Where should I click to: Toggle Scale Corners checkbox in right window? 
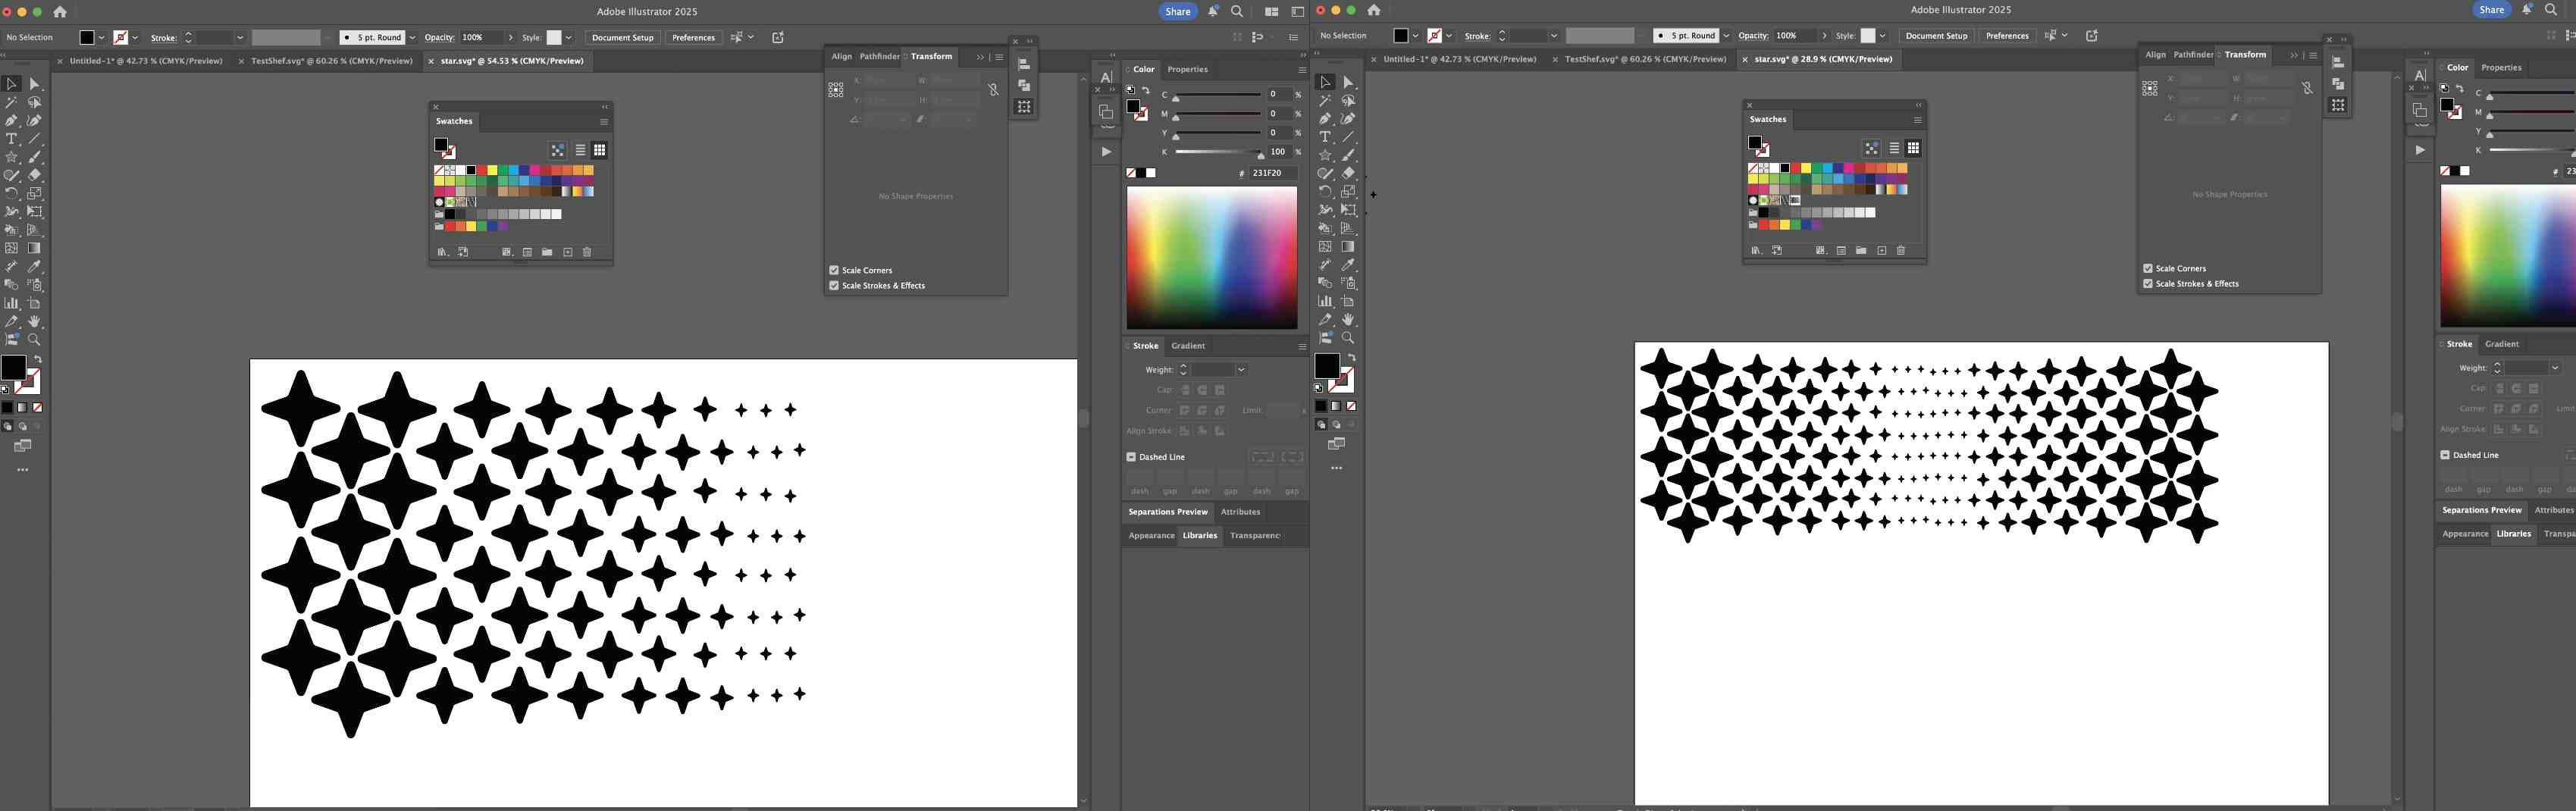click(2148, 268)
